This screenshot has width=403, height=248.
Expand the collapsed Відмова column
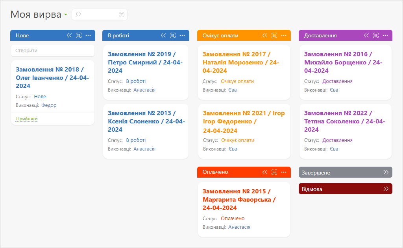(x=386, y=189)
